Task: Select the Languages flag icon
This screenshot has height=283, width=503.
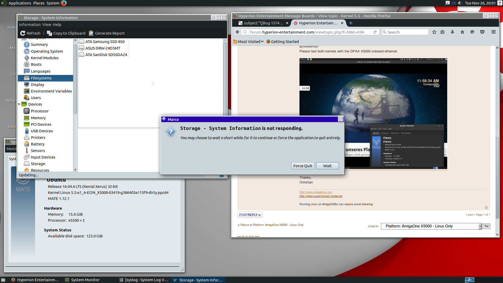Action: (26, 71)
